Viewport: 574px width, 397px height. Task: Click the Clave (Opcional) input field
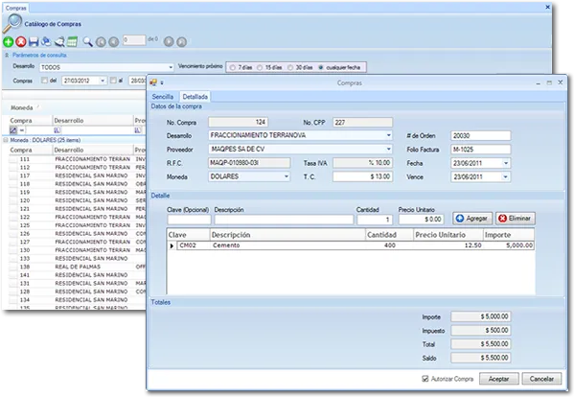[189, 220]
